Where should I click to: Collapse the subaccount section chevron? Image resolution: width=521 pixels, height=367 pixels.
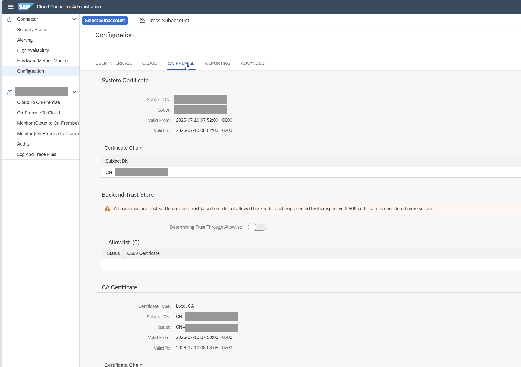coord(74,92)
